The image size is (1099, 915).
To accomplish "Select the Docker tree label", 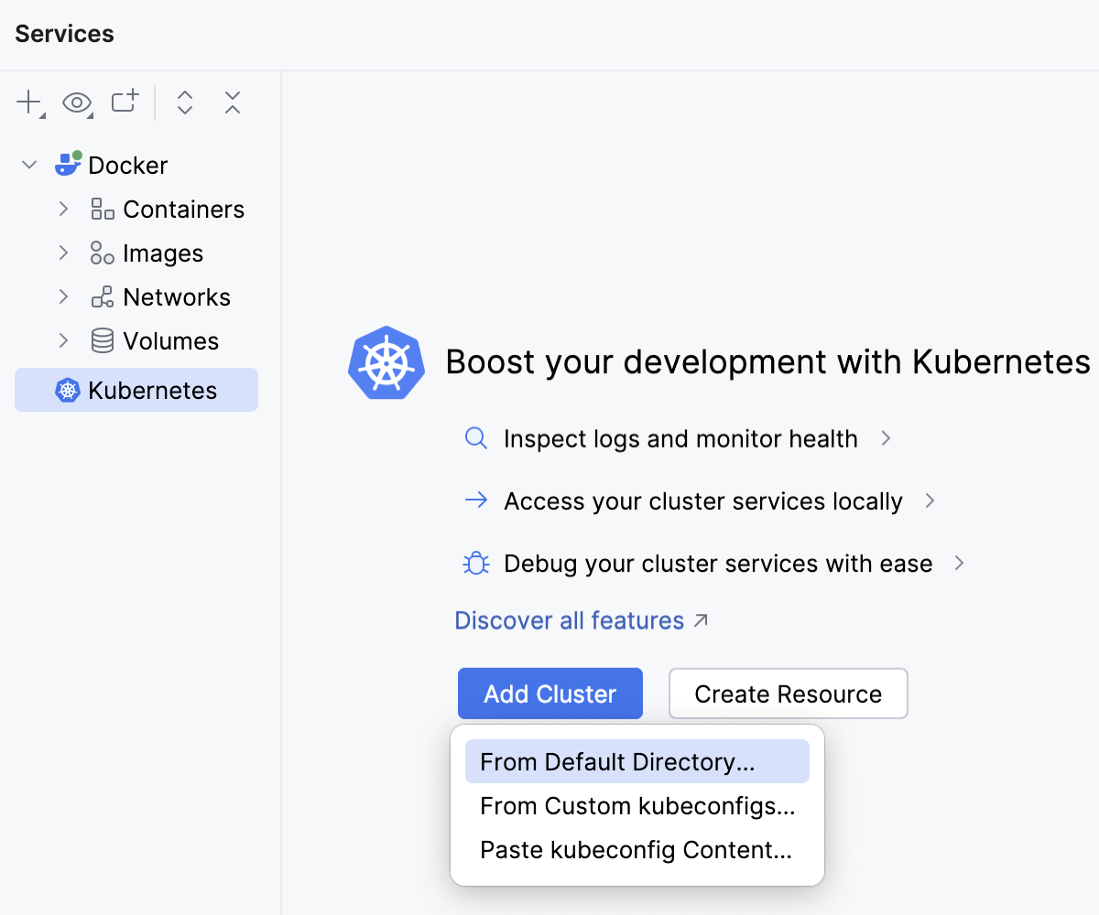I will point(128,166).
